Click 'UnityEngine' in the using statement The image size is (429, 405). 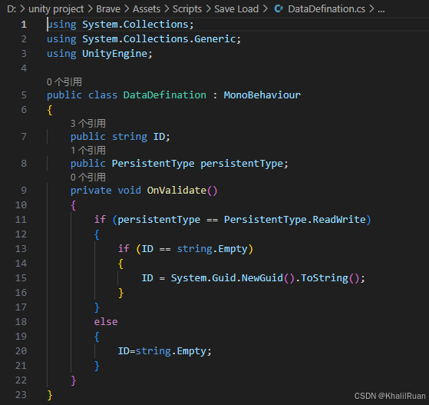[x=114, y=54]
